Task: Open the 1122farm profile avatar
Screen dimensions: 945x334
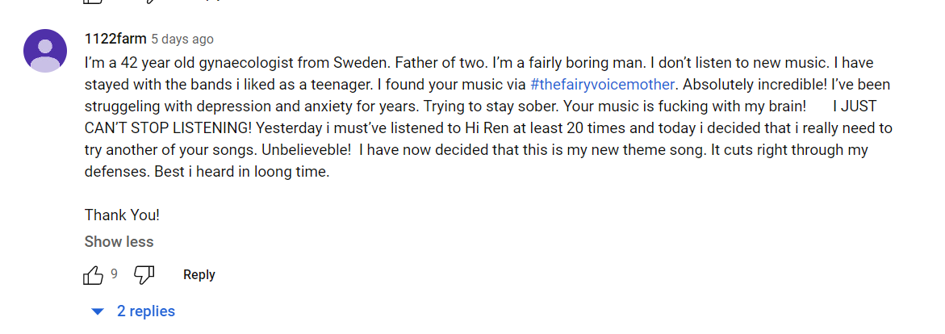Action: (x=45, y=51)
